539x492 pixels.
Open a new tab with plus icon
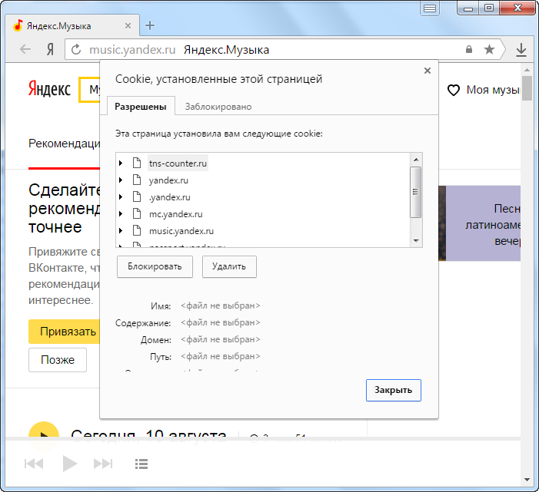click(x=150, y=25)
